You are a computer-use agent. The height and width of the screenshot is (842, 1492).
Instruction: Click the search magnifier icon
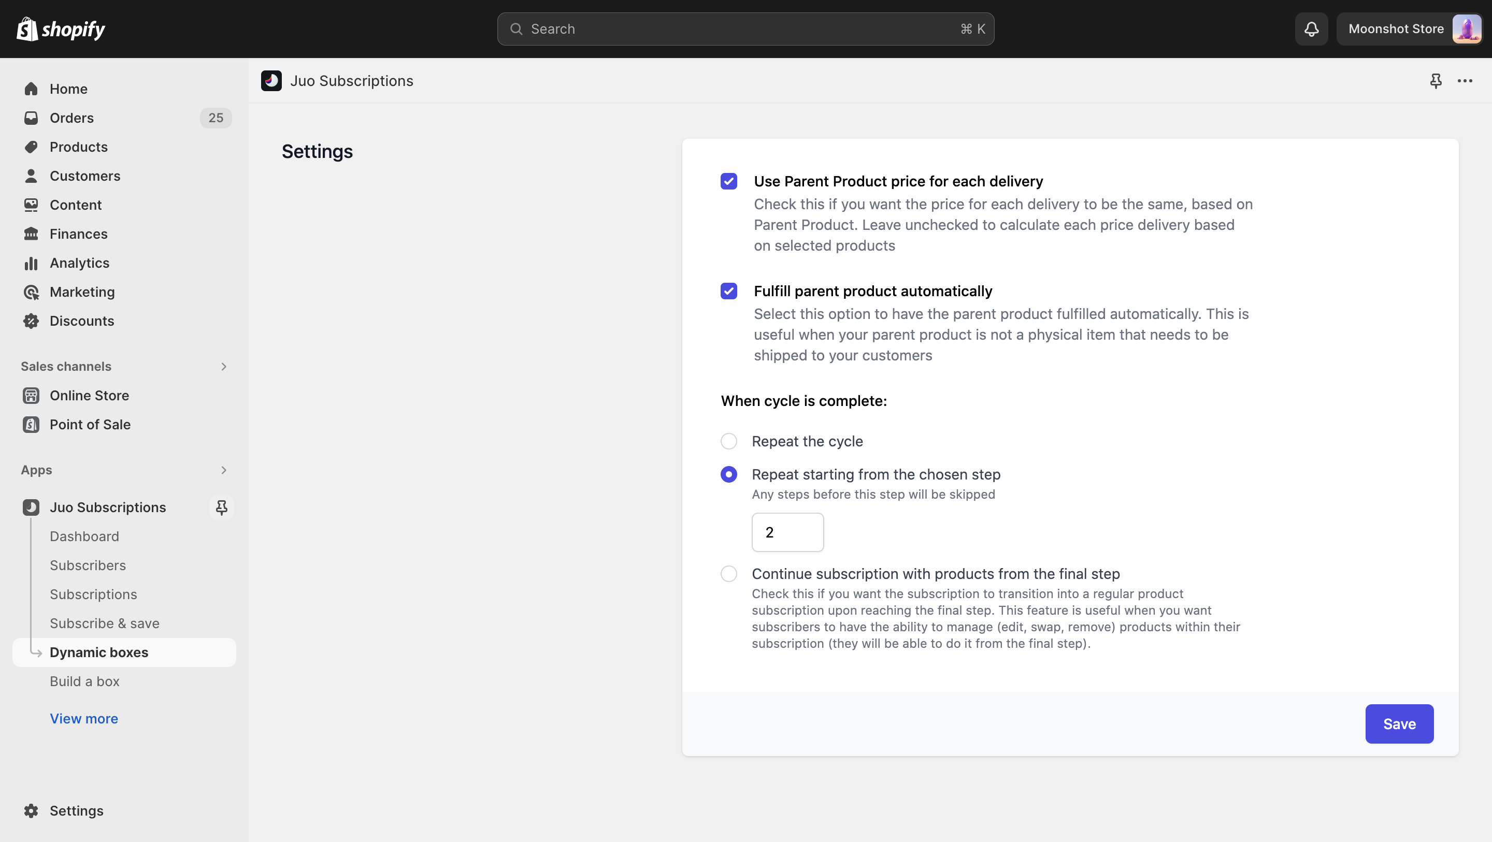[516, 29]
